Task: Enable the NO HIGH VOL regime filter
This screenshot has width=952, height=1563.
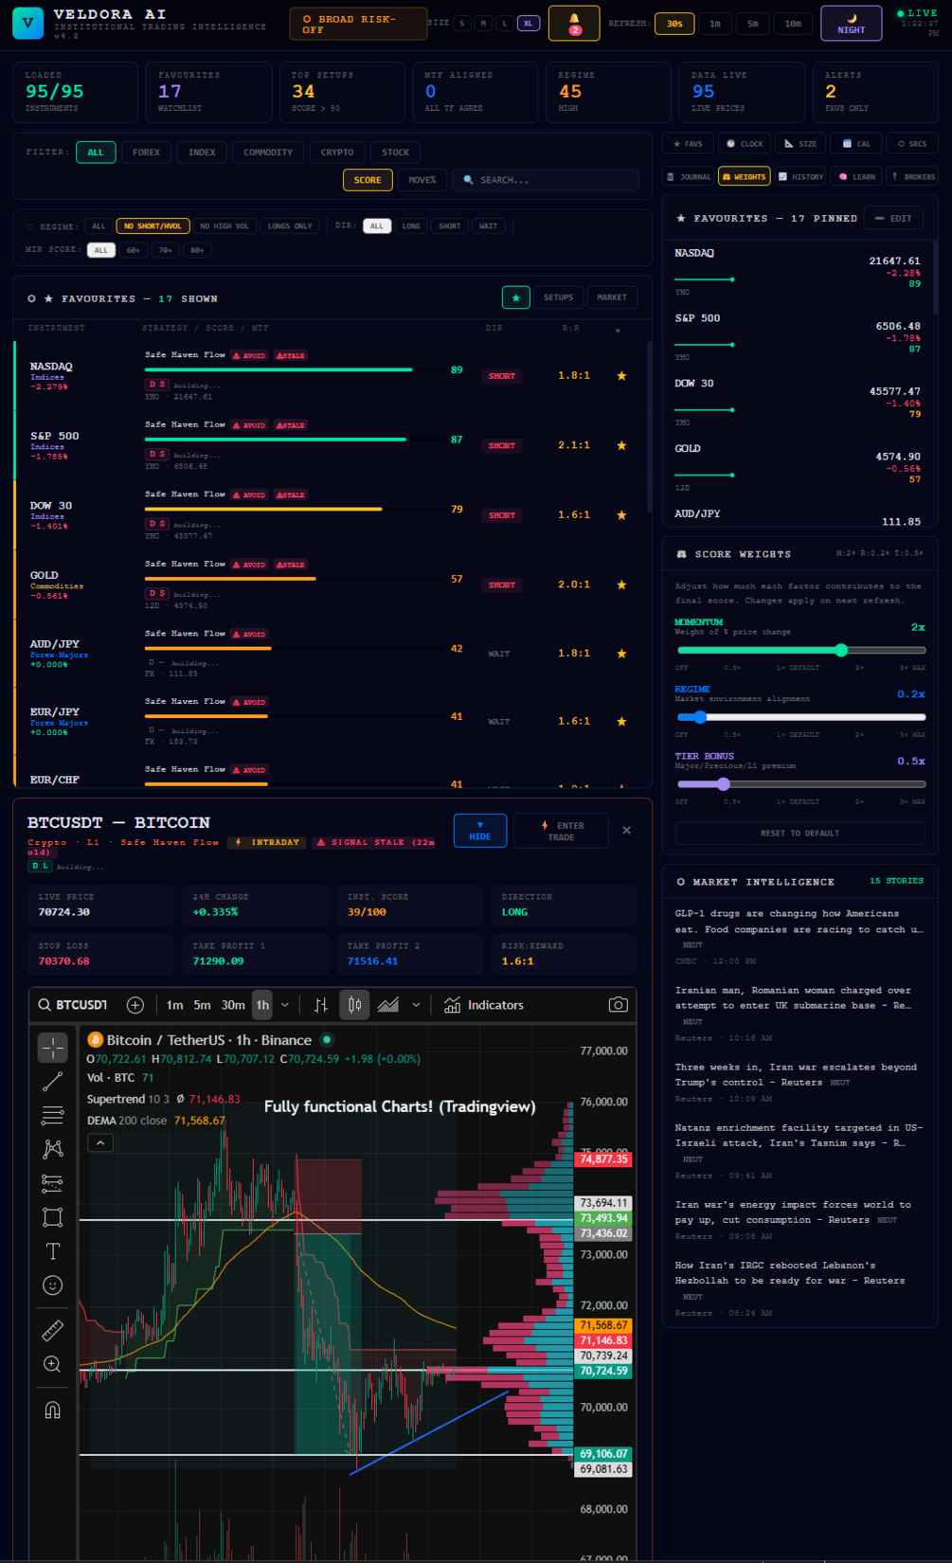Action: click(225, 226)
